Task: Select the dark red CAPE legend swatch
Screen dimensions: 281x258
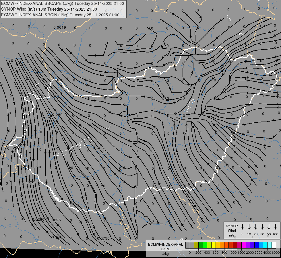Action: tap(235, 245)
